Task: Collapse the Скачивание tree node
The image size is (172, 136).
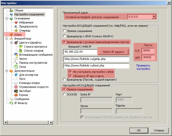Action: tap(7, 19)
